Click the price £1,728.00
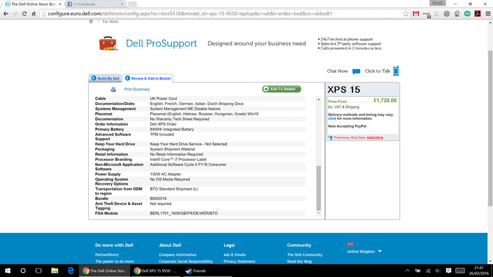 pos(385,101)
